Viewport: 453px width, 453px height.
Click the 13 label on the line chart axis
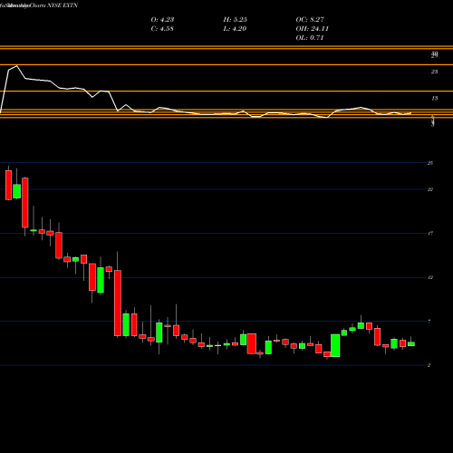click(x=434, y=98)
